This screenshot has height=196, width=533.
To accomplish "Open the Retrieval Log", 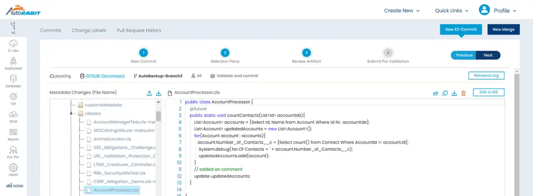I will (486, 75).
